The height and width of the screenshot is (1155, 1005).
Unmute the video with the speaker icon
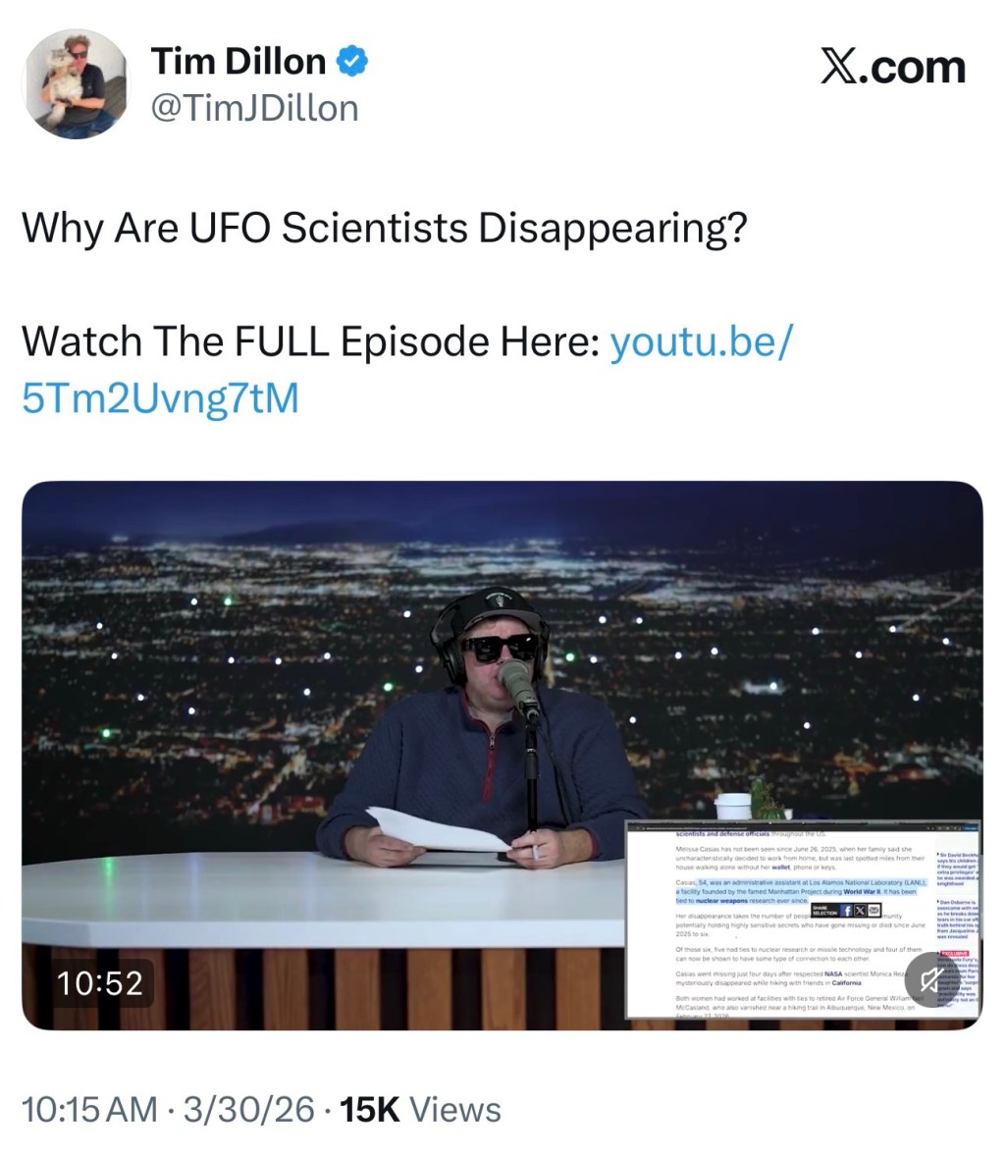pyautogui.click(x=932, y=979)
